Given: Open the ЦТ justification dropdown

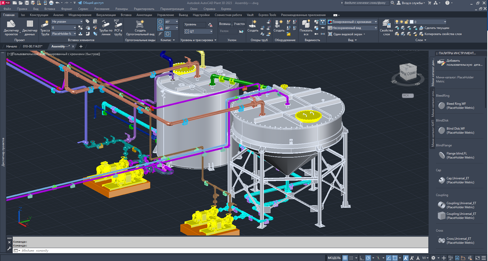Looking at the screenshot, I should 198,31.
